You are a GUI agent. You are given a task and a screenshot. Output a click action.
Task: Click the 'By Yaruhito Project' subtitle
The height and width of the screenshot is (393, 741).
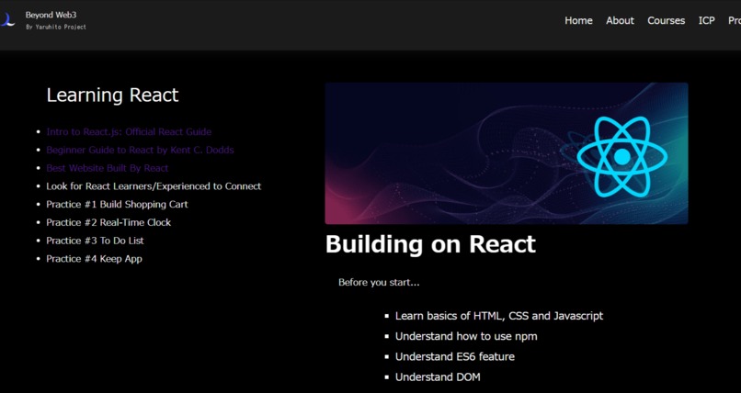click(x=56, y=27)
